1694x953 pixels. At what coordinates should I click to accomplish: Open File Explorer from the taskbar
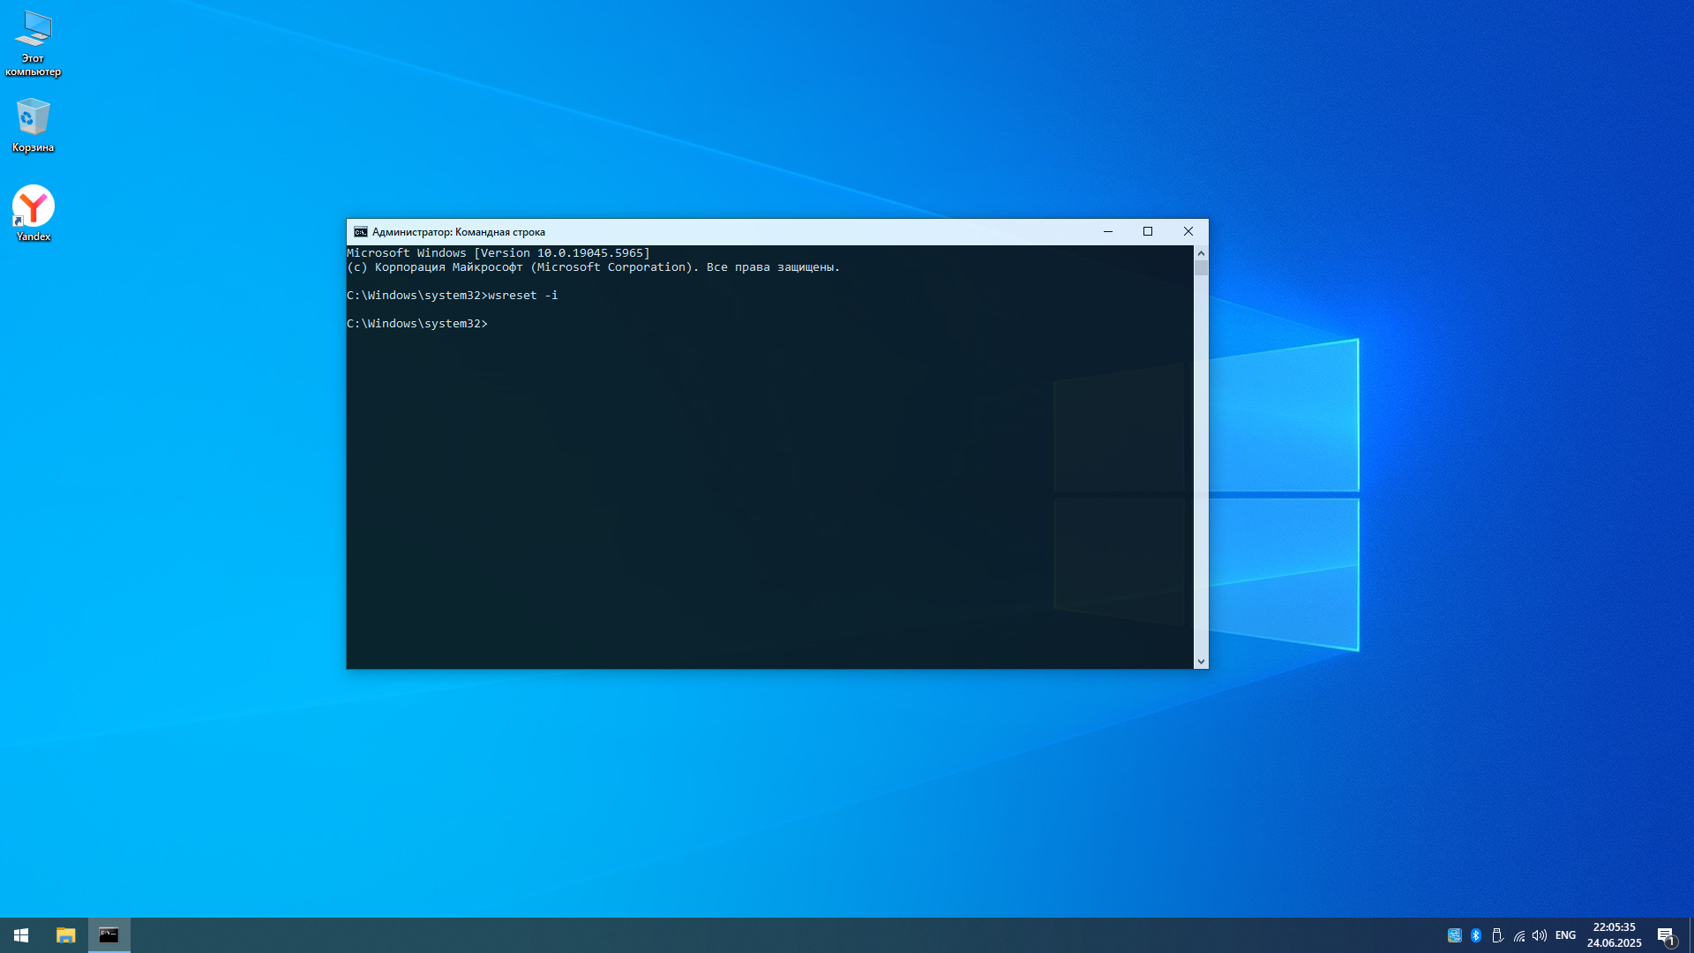pos(65,935)
